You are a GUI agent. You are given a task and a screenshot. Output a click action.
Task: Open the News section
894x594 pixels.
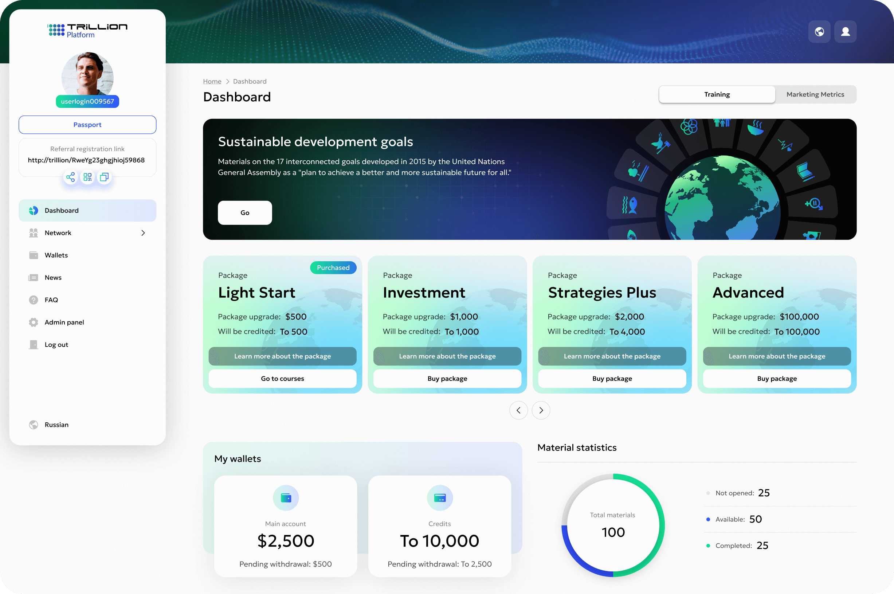point(52,277)
